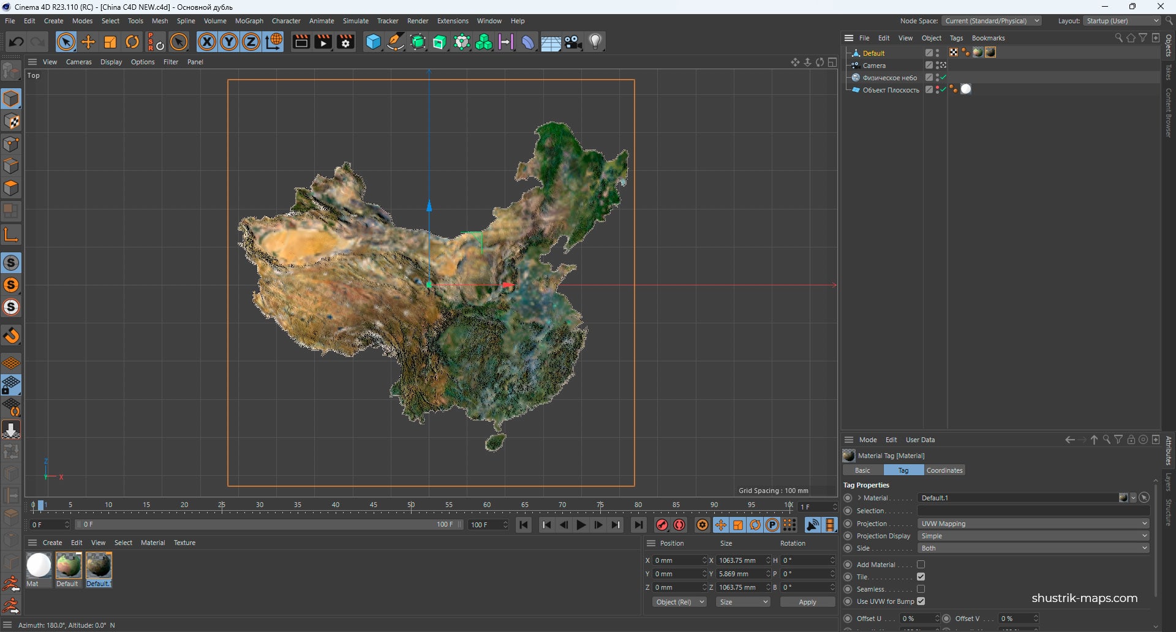The image size is (1176, 632).
Task: Switch to the Coordinates tab
Action: coord(944,470)
